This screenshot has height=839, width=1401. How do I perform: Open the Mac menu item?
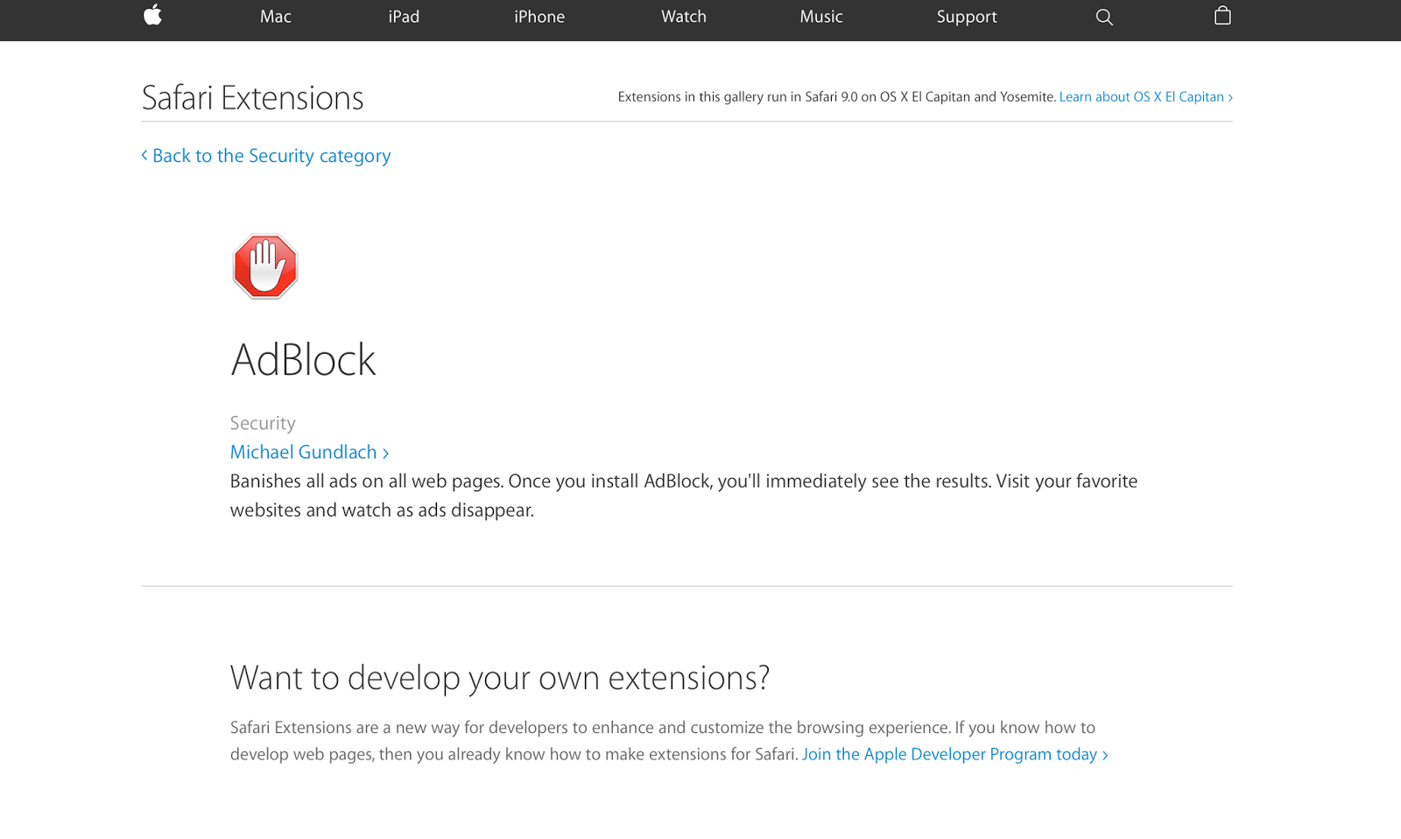[x=276, y=17]
